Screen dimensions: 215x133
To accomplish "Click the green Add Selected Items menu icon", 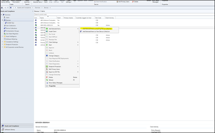I will coord(47,29).
